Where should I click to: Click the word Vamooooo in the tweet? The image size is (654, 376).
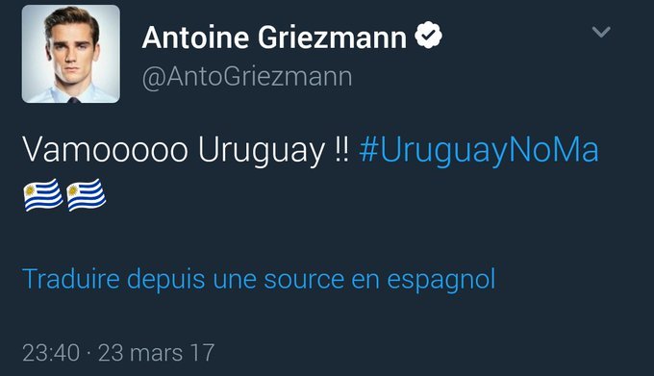tap(105, 150)
